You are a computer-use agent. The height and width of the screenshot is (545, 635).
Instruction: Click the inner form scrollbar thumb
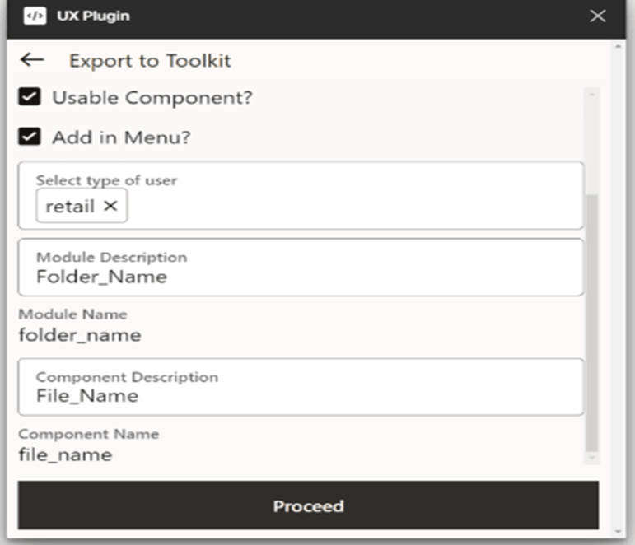591,321
